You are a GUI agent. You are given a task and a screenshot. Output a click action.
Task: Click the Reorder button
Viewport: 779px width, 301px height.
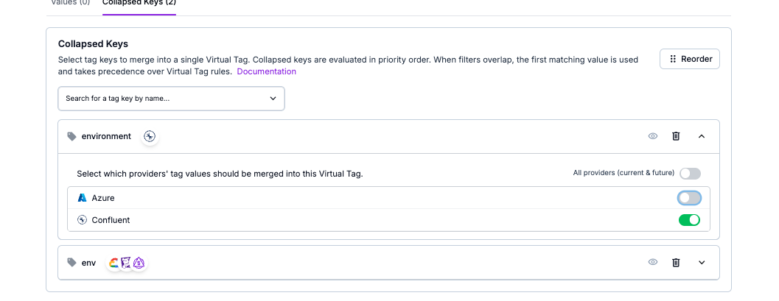(x=689, y=59)
